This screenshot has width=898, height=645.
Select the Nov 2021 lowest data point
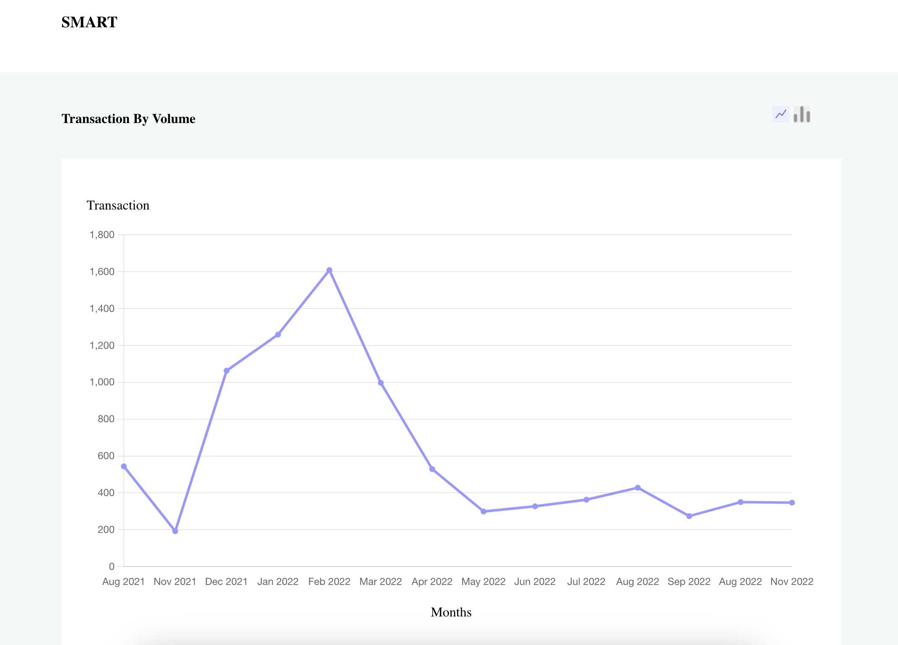point(175,531)
